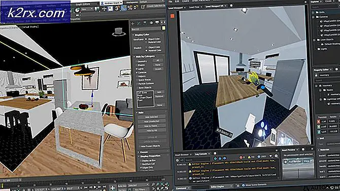The height and width of the screenshot is (191, 340).
Task: Click the Hide Selected button
Action: [152, 117]
